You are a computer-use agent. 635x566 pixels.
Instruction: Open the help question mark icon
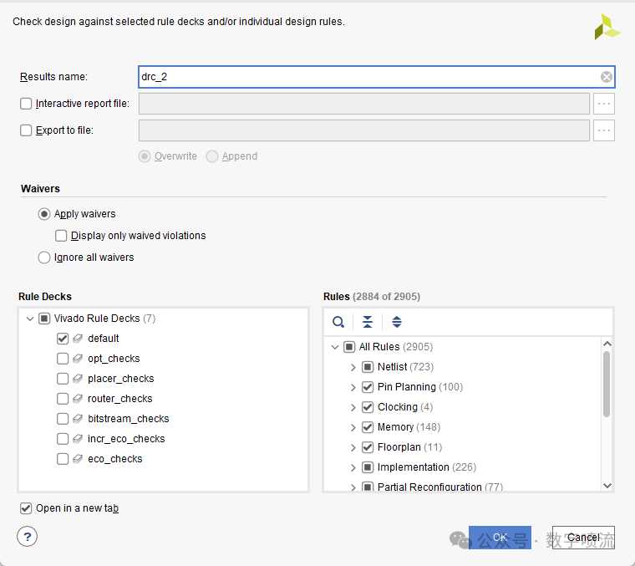tap(28, 537)
